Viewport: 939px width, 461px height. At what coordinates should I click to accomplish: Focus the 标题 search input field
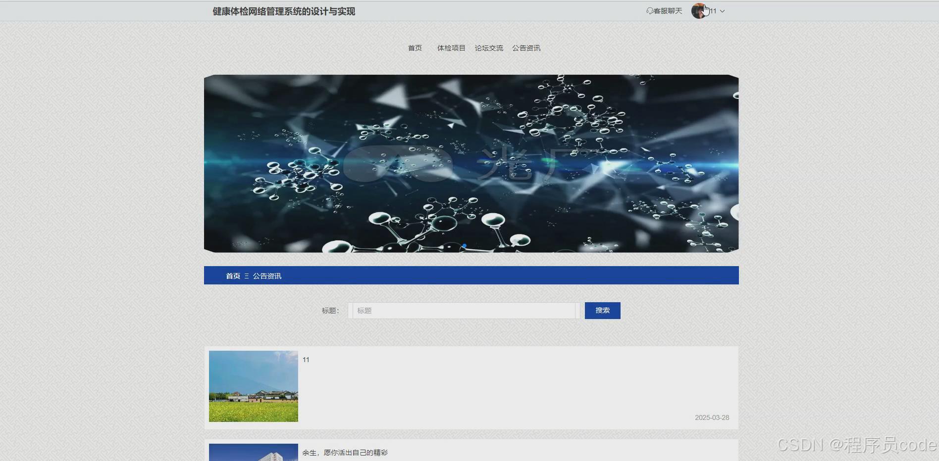(x=464, y=311)
